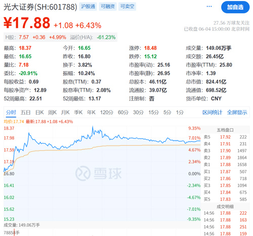The width and height of the screenshot is (253, 236).
Task: Click the 卖2 row at 17.89
Action: click(x=225, y=158)
